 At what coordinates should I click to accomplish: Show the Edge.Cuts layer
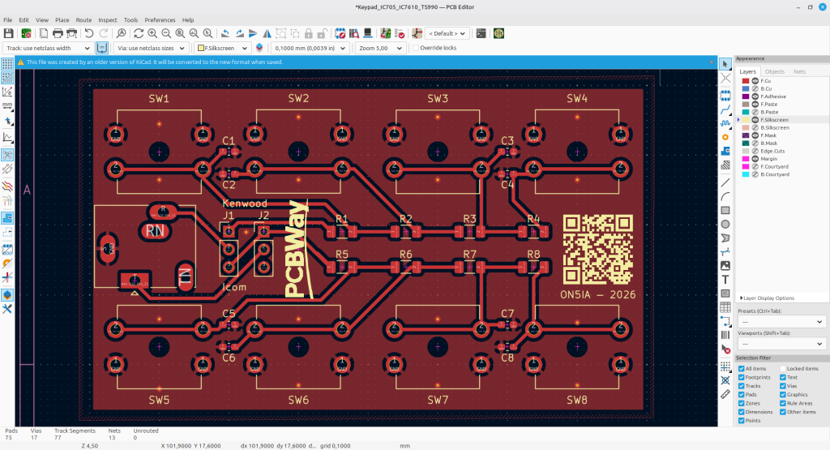tap(755, 151)
